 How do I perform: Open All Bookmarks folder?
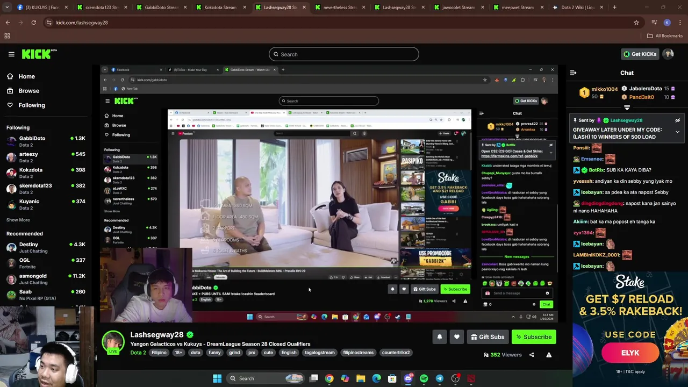tap(665, 36)
